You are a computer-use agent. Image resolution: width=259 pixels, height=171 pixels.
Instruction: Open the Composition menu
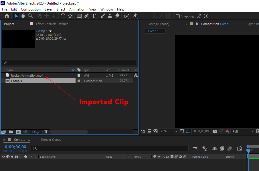(x=31, y=9)
